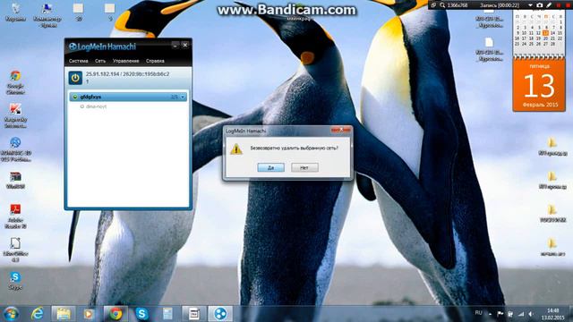
Task: Open the LibreOffice desktop shortcut
Action: (x=15, y=250)
